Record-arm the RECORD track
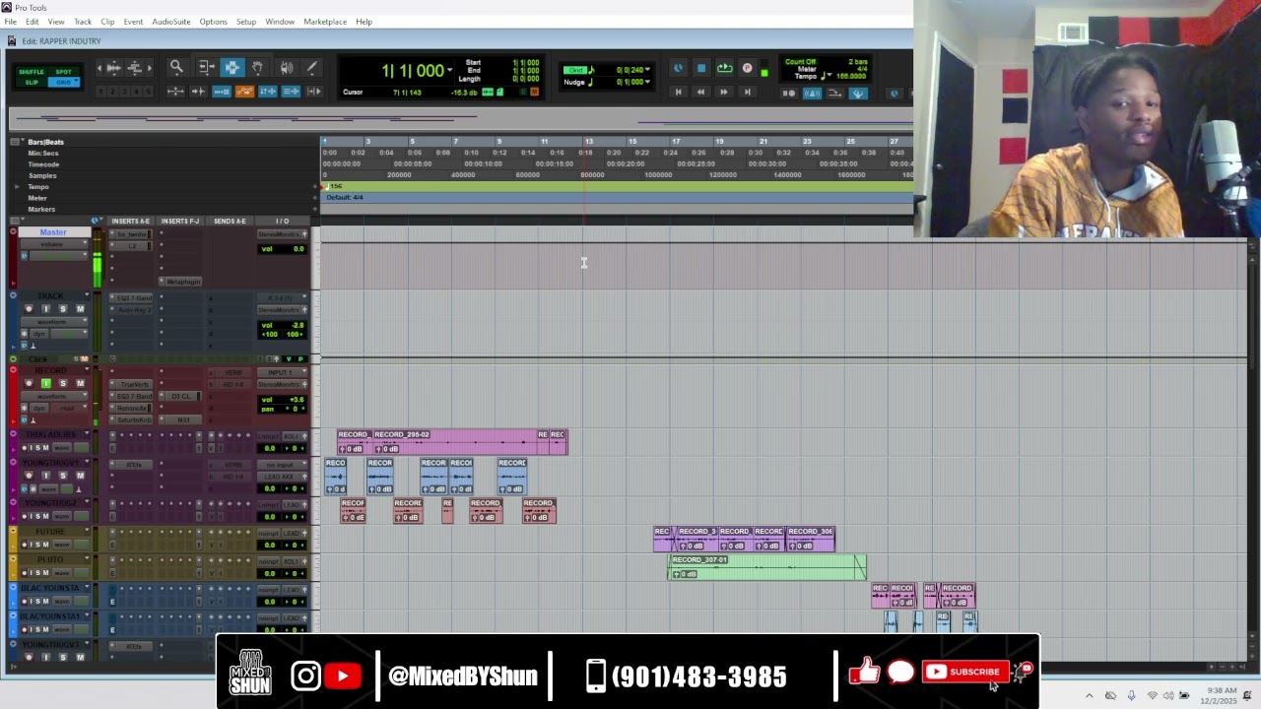This screenshot has height=709, width=1261. pyautogui.click(x=29, y=383)
